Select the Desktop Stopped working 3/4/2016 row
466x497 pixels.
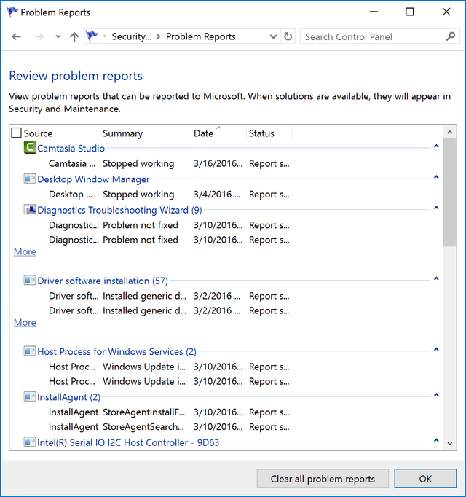pos(169,195)
